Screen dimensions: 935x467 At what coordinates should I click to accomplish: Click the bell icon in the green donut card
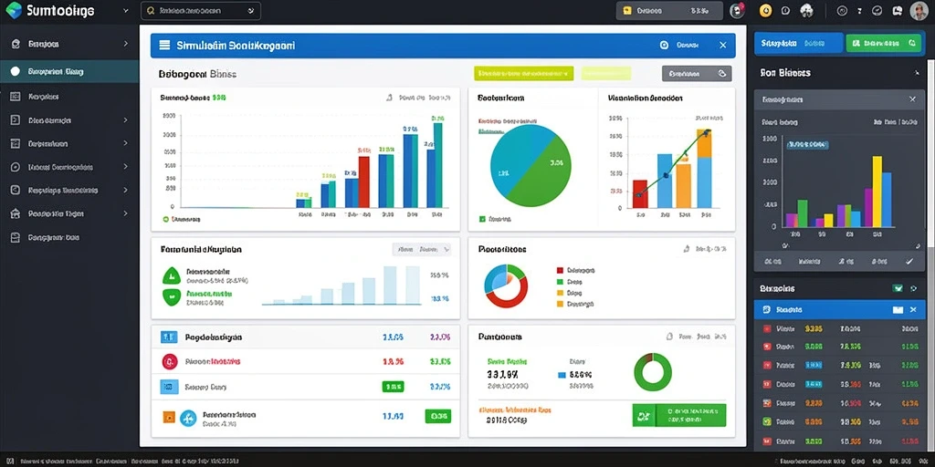(x=668, y=337)
